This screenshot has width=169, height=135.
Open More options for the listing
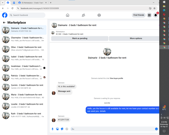(134, 38)
